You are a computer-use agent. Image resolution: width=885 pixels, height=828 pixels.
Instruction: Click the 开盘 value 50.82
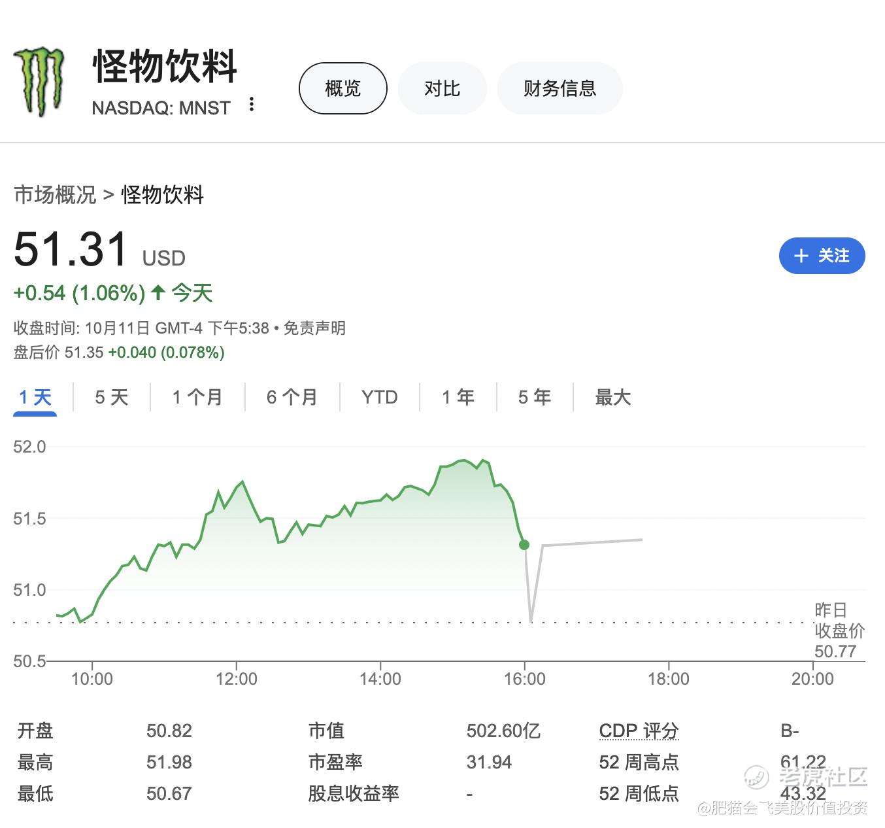(x=169, y=731)
